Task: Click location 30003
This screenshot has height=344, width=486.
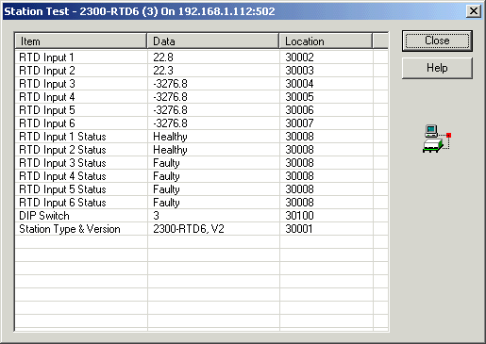Action: click(x=299, y=71)
